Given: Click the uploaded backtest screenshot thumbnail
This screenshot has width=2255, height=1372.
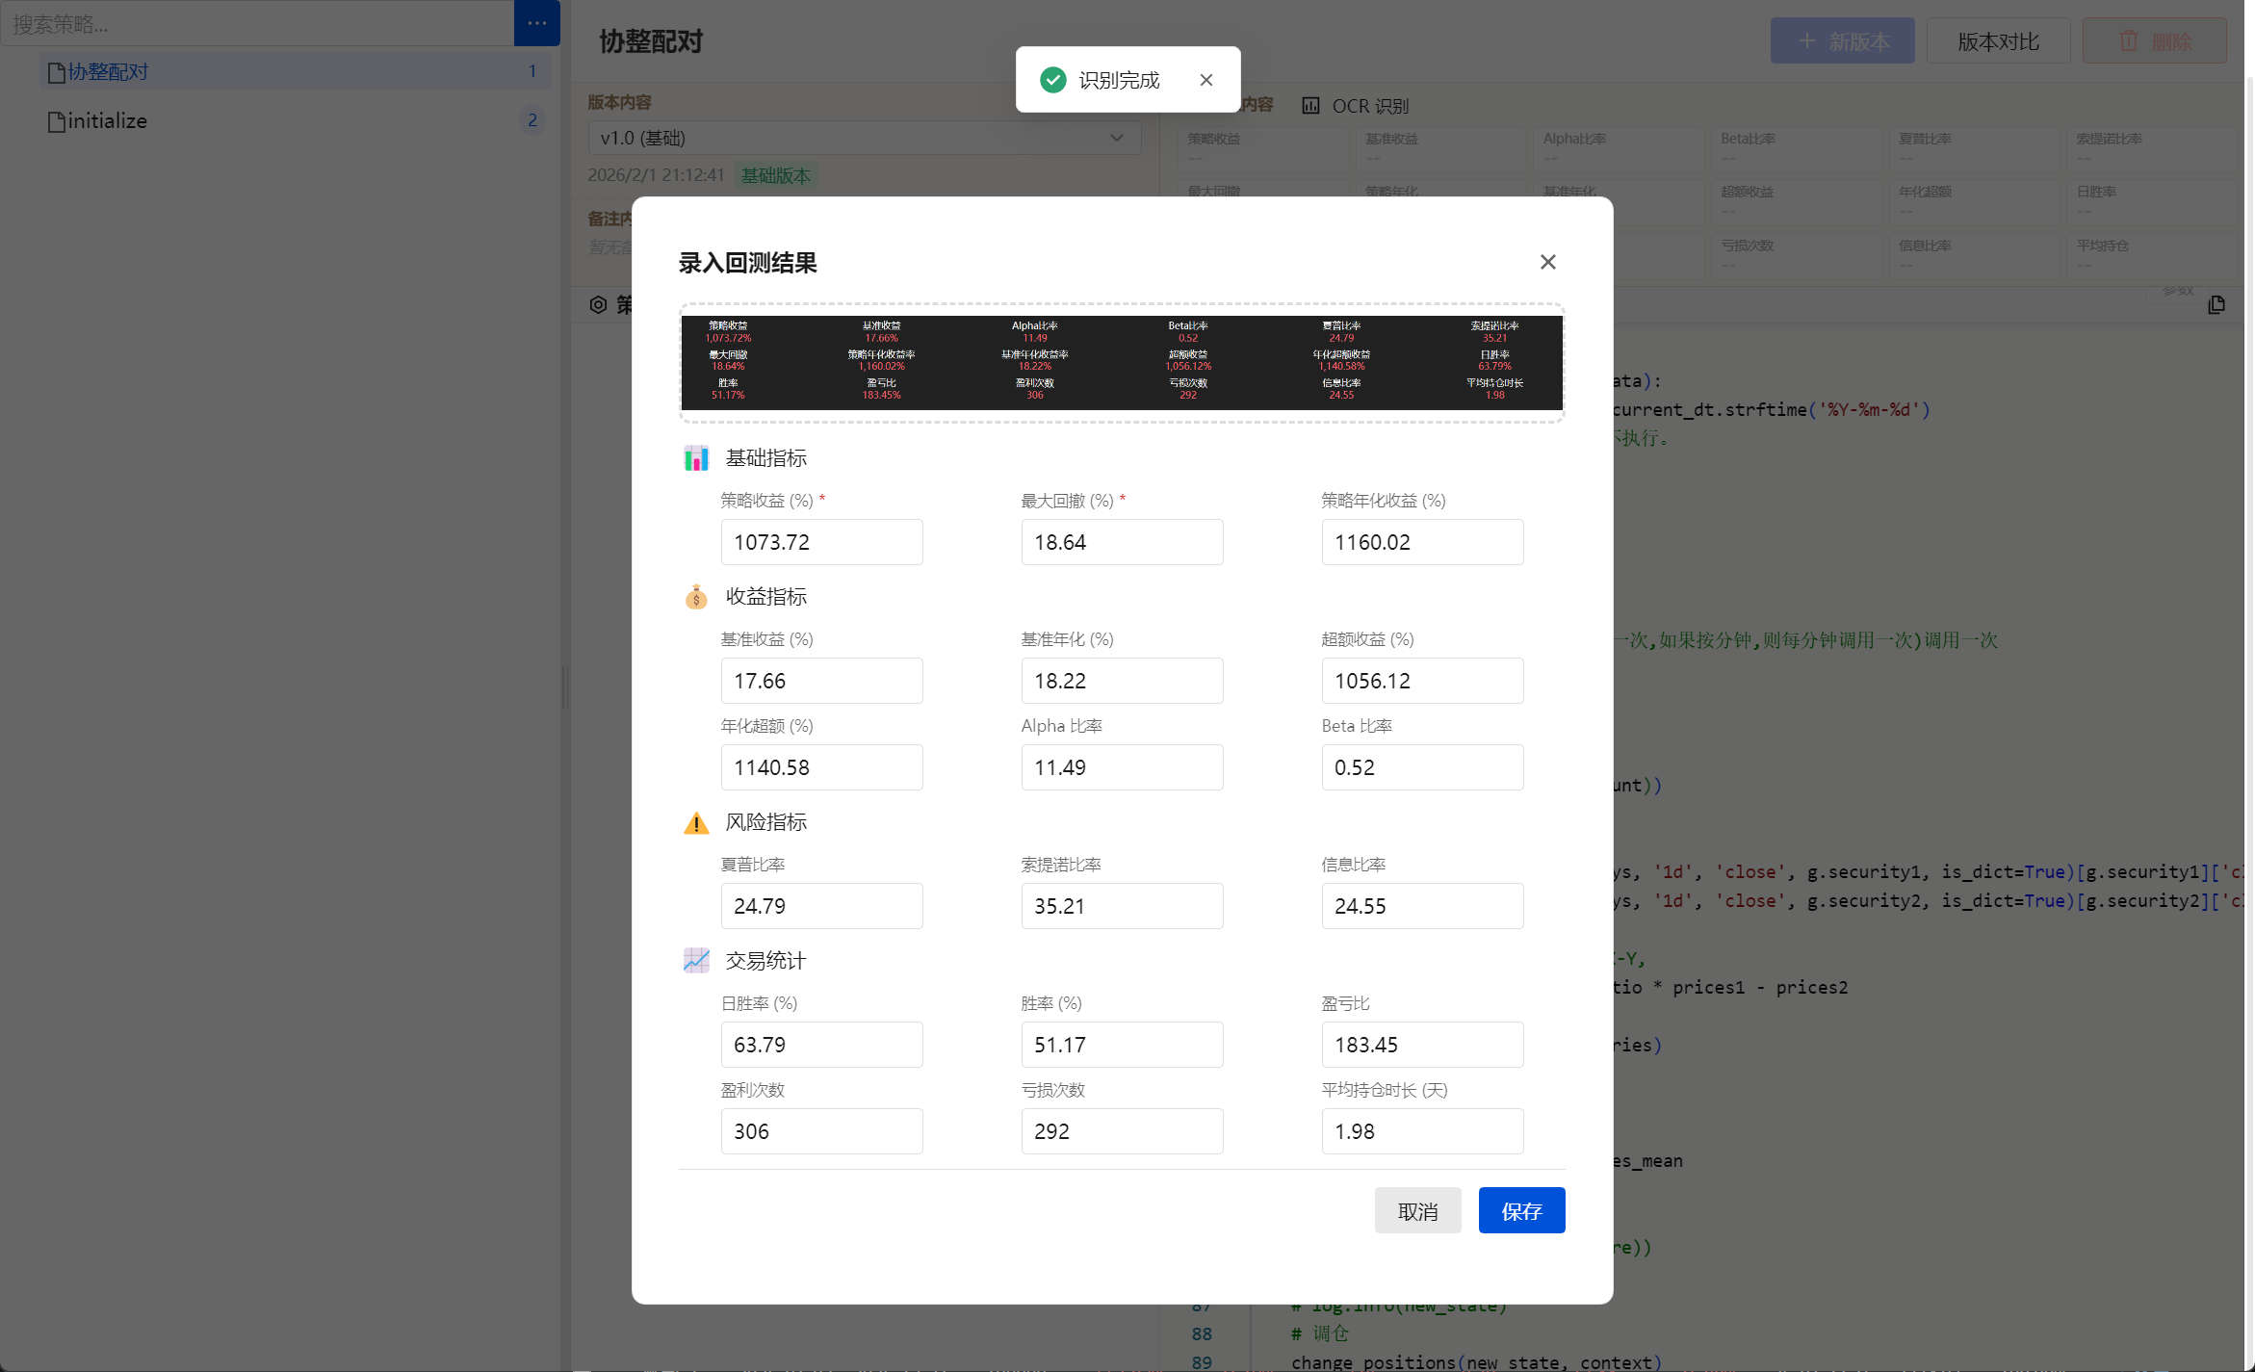Looking at the screenshot, I should pyautogui.click(x=1122, y=362).
